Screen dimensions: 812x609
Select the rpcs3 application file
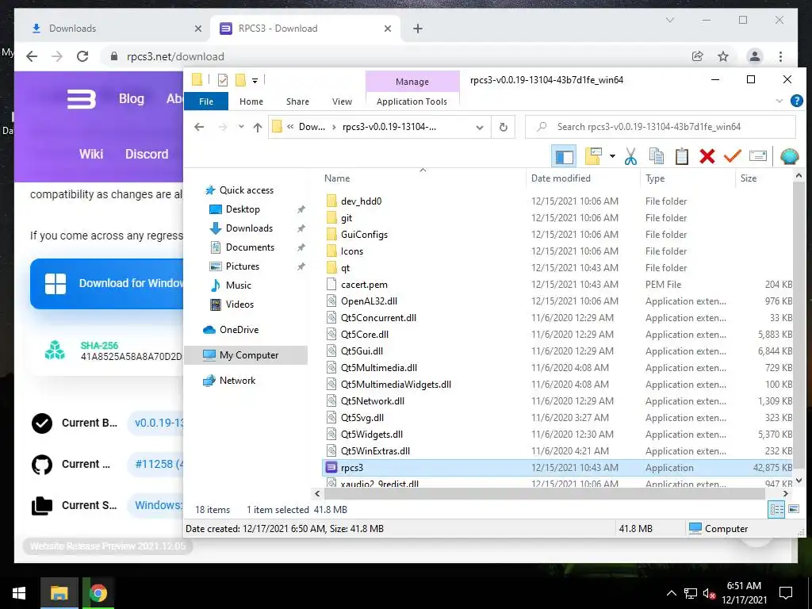[x=557, y=468]
